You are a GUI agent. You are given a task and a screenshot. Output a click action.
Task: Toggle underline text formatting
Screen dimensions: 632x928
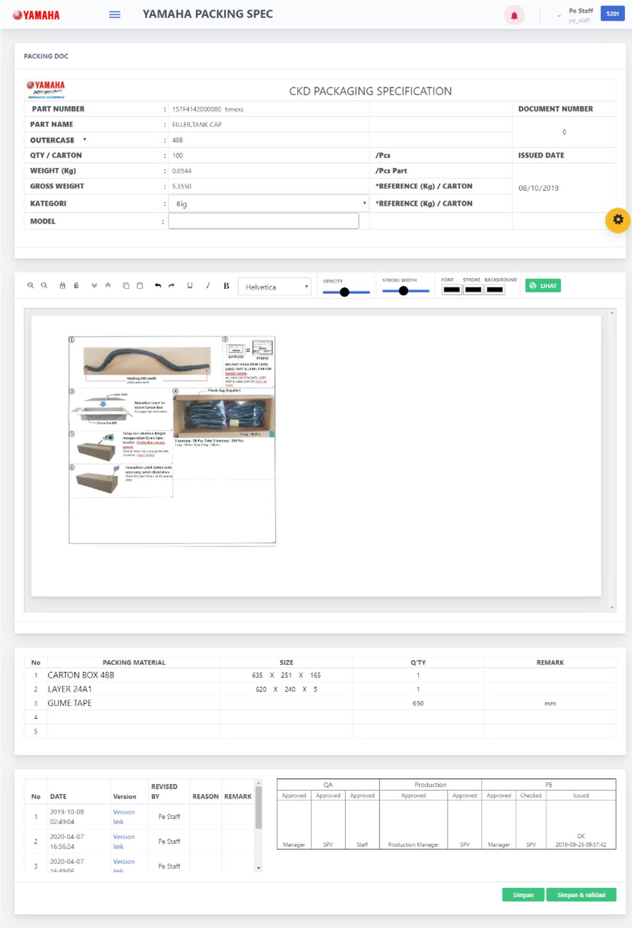(x=190, y=285)
